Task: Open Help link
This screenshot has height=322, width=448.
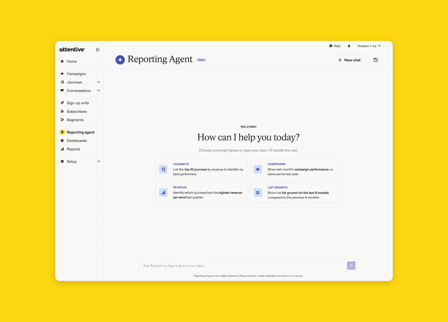Action: (x=335, y=46)
